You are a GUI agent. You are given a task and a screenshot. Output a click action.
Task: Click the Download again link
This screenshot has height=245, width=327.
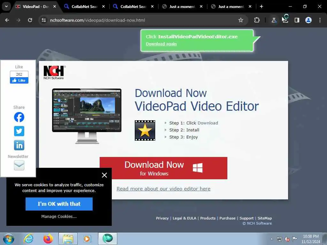161,44
